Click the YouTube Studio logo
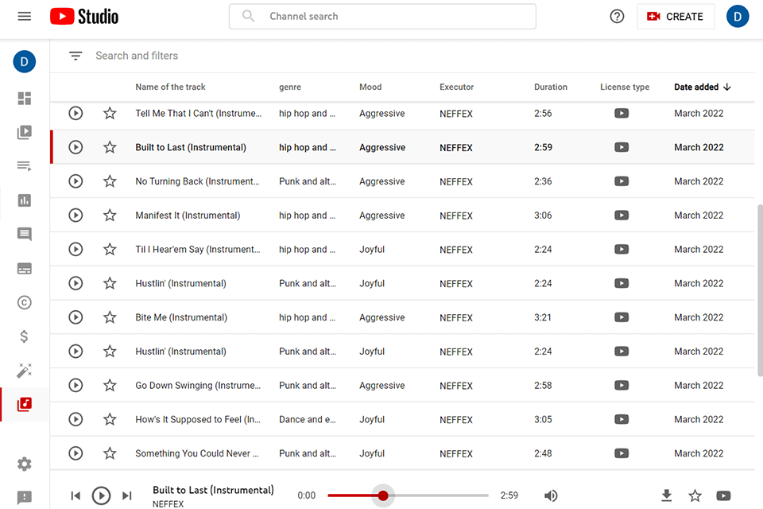Image resolution: width=763 pixels, height=509 pixels. [84, 17]
